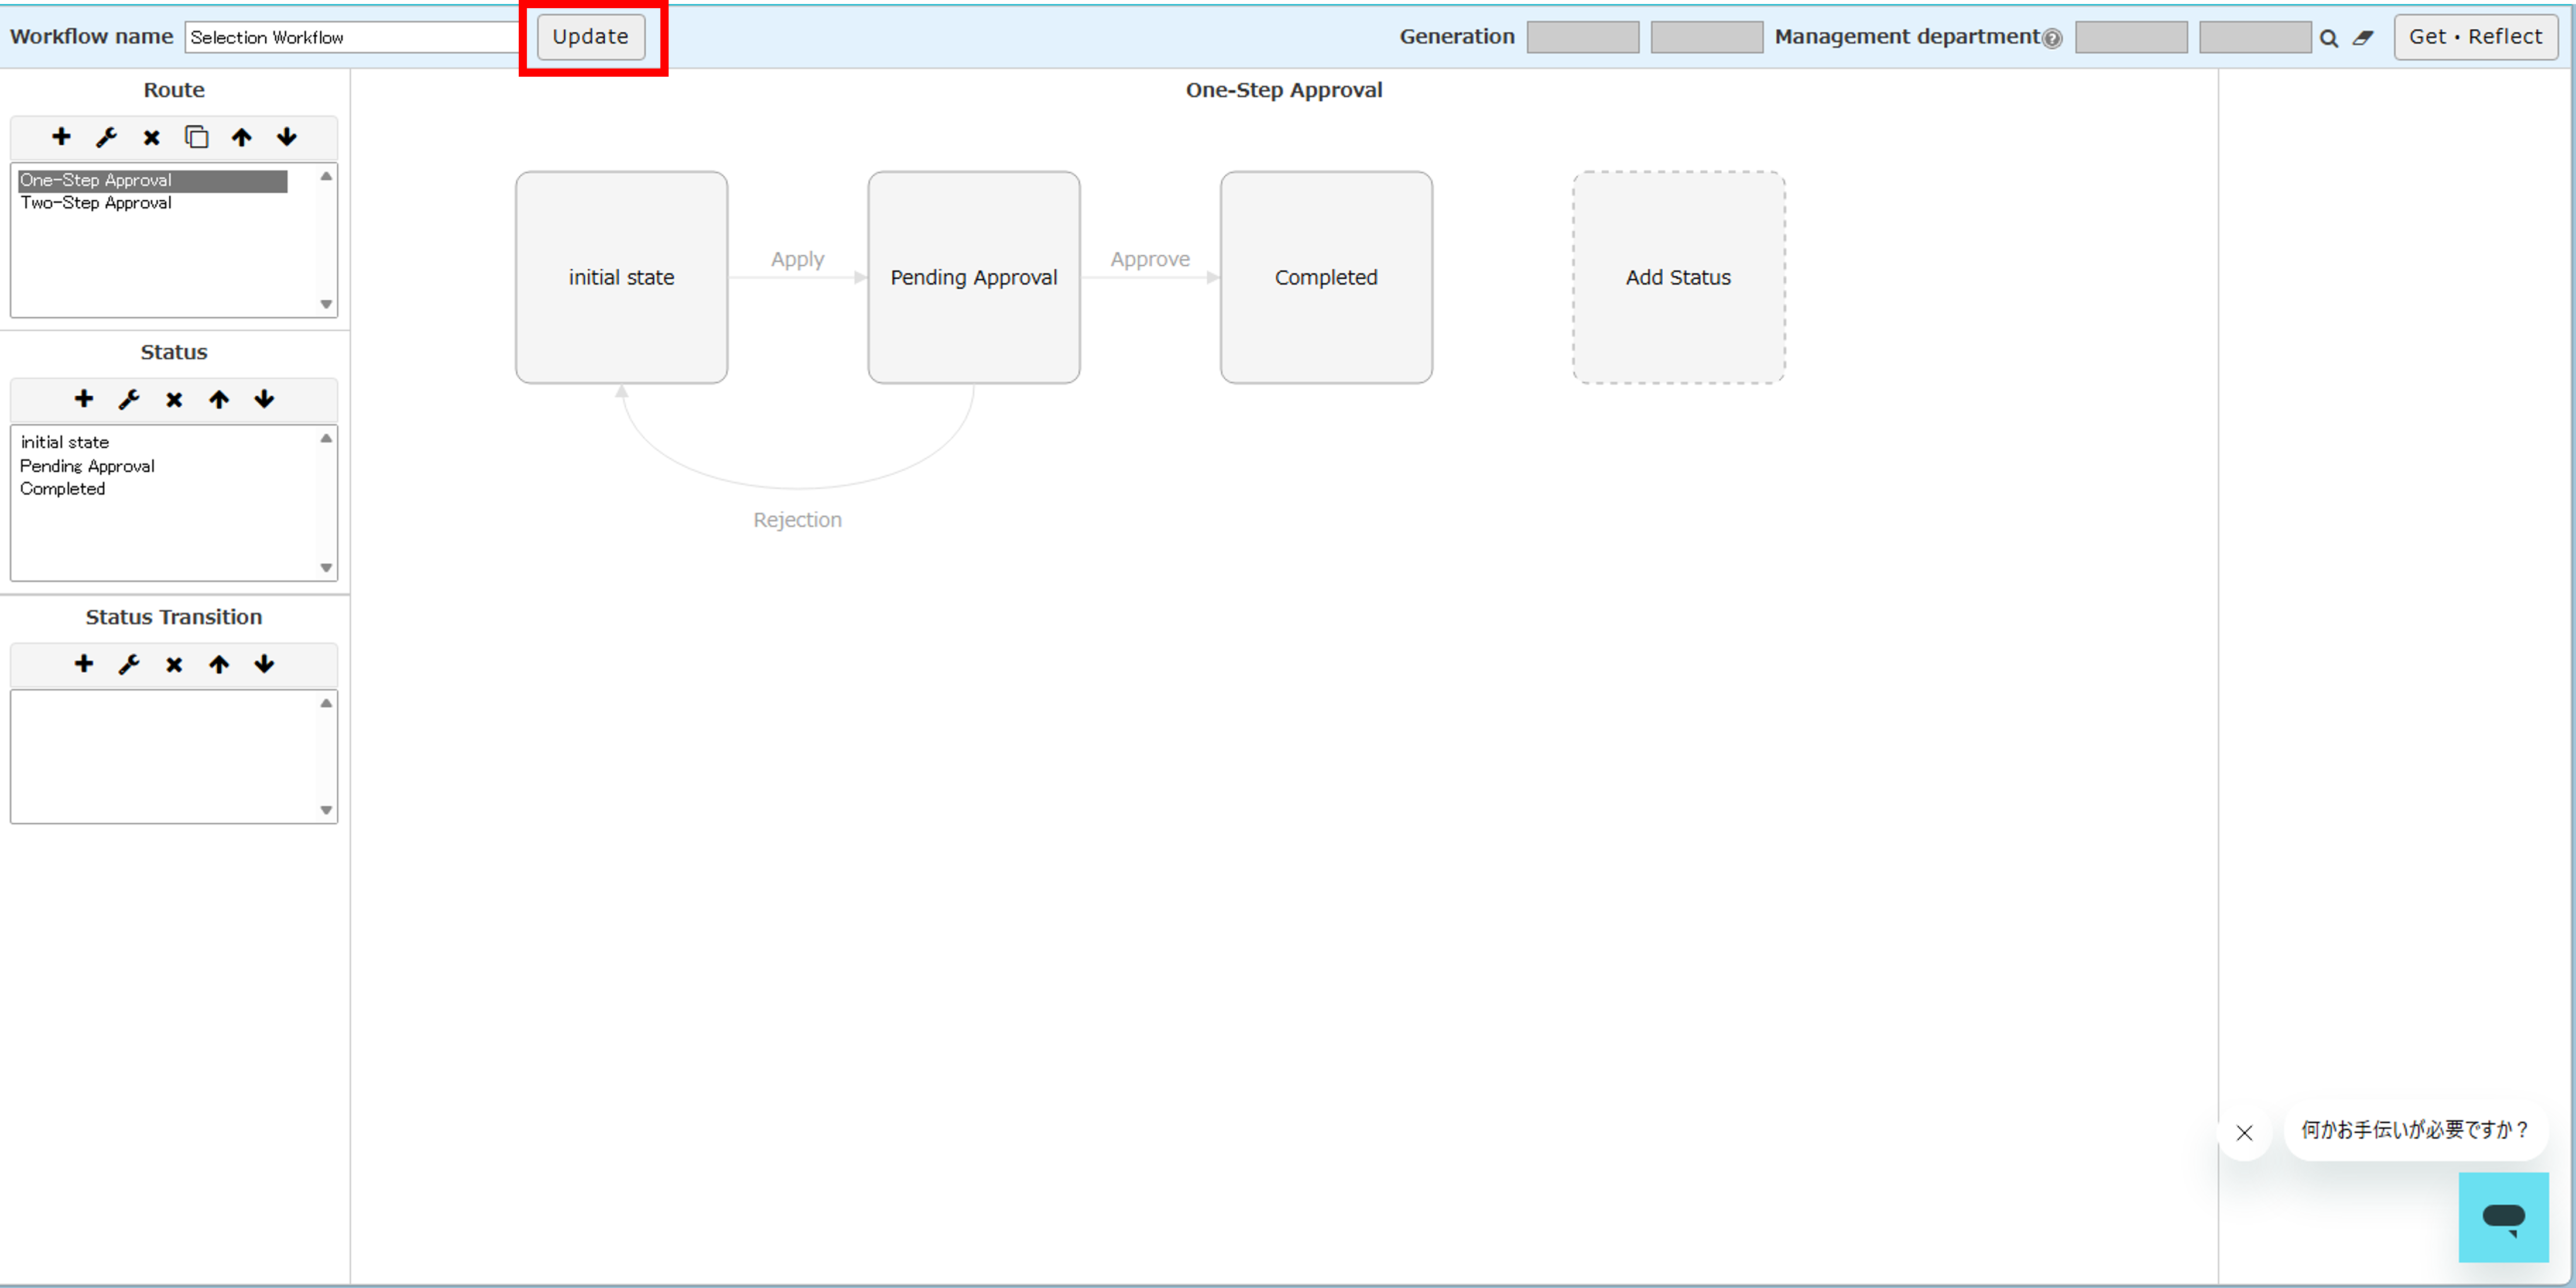Click second Management department field

[2255, 37]
